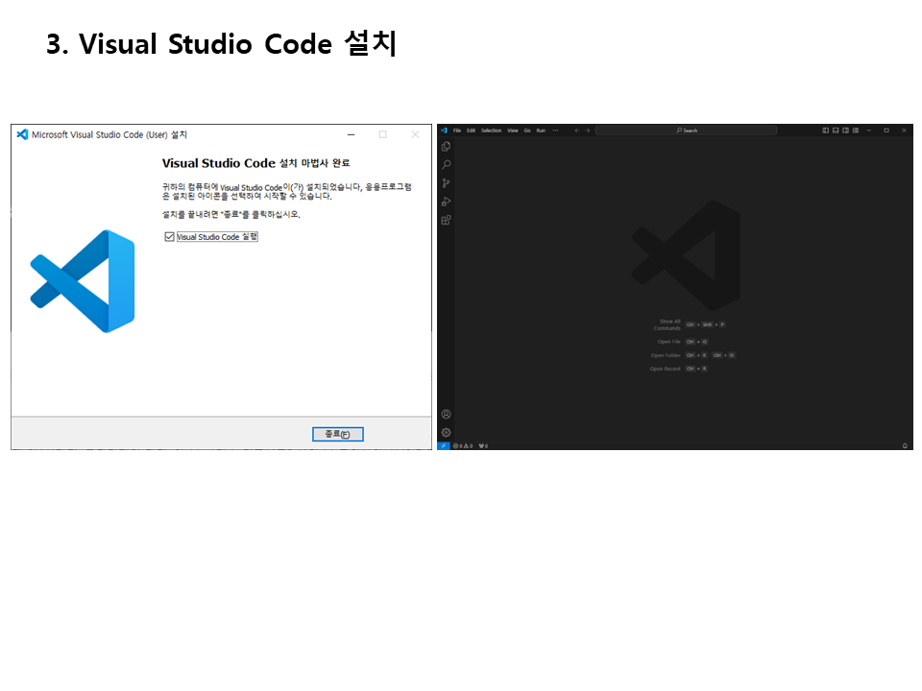Click the Search command center box

tap(686, 131)
